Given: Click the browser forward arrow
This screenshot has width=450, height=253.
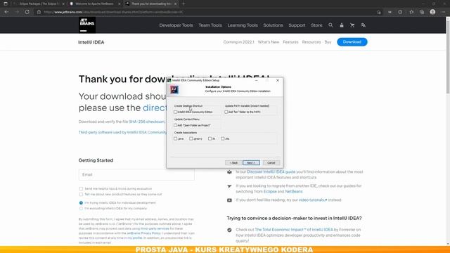Looking at the screenshot, I should [x=17, y=12].
